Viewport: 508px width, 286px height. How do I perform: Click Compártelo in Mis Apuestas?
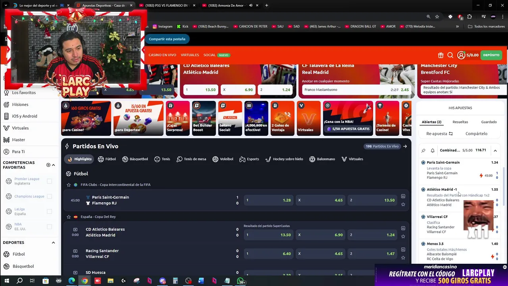coord(476,133)
